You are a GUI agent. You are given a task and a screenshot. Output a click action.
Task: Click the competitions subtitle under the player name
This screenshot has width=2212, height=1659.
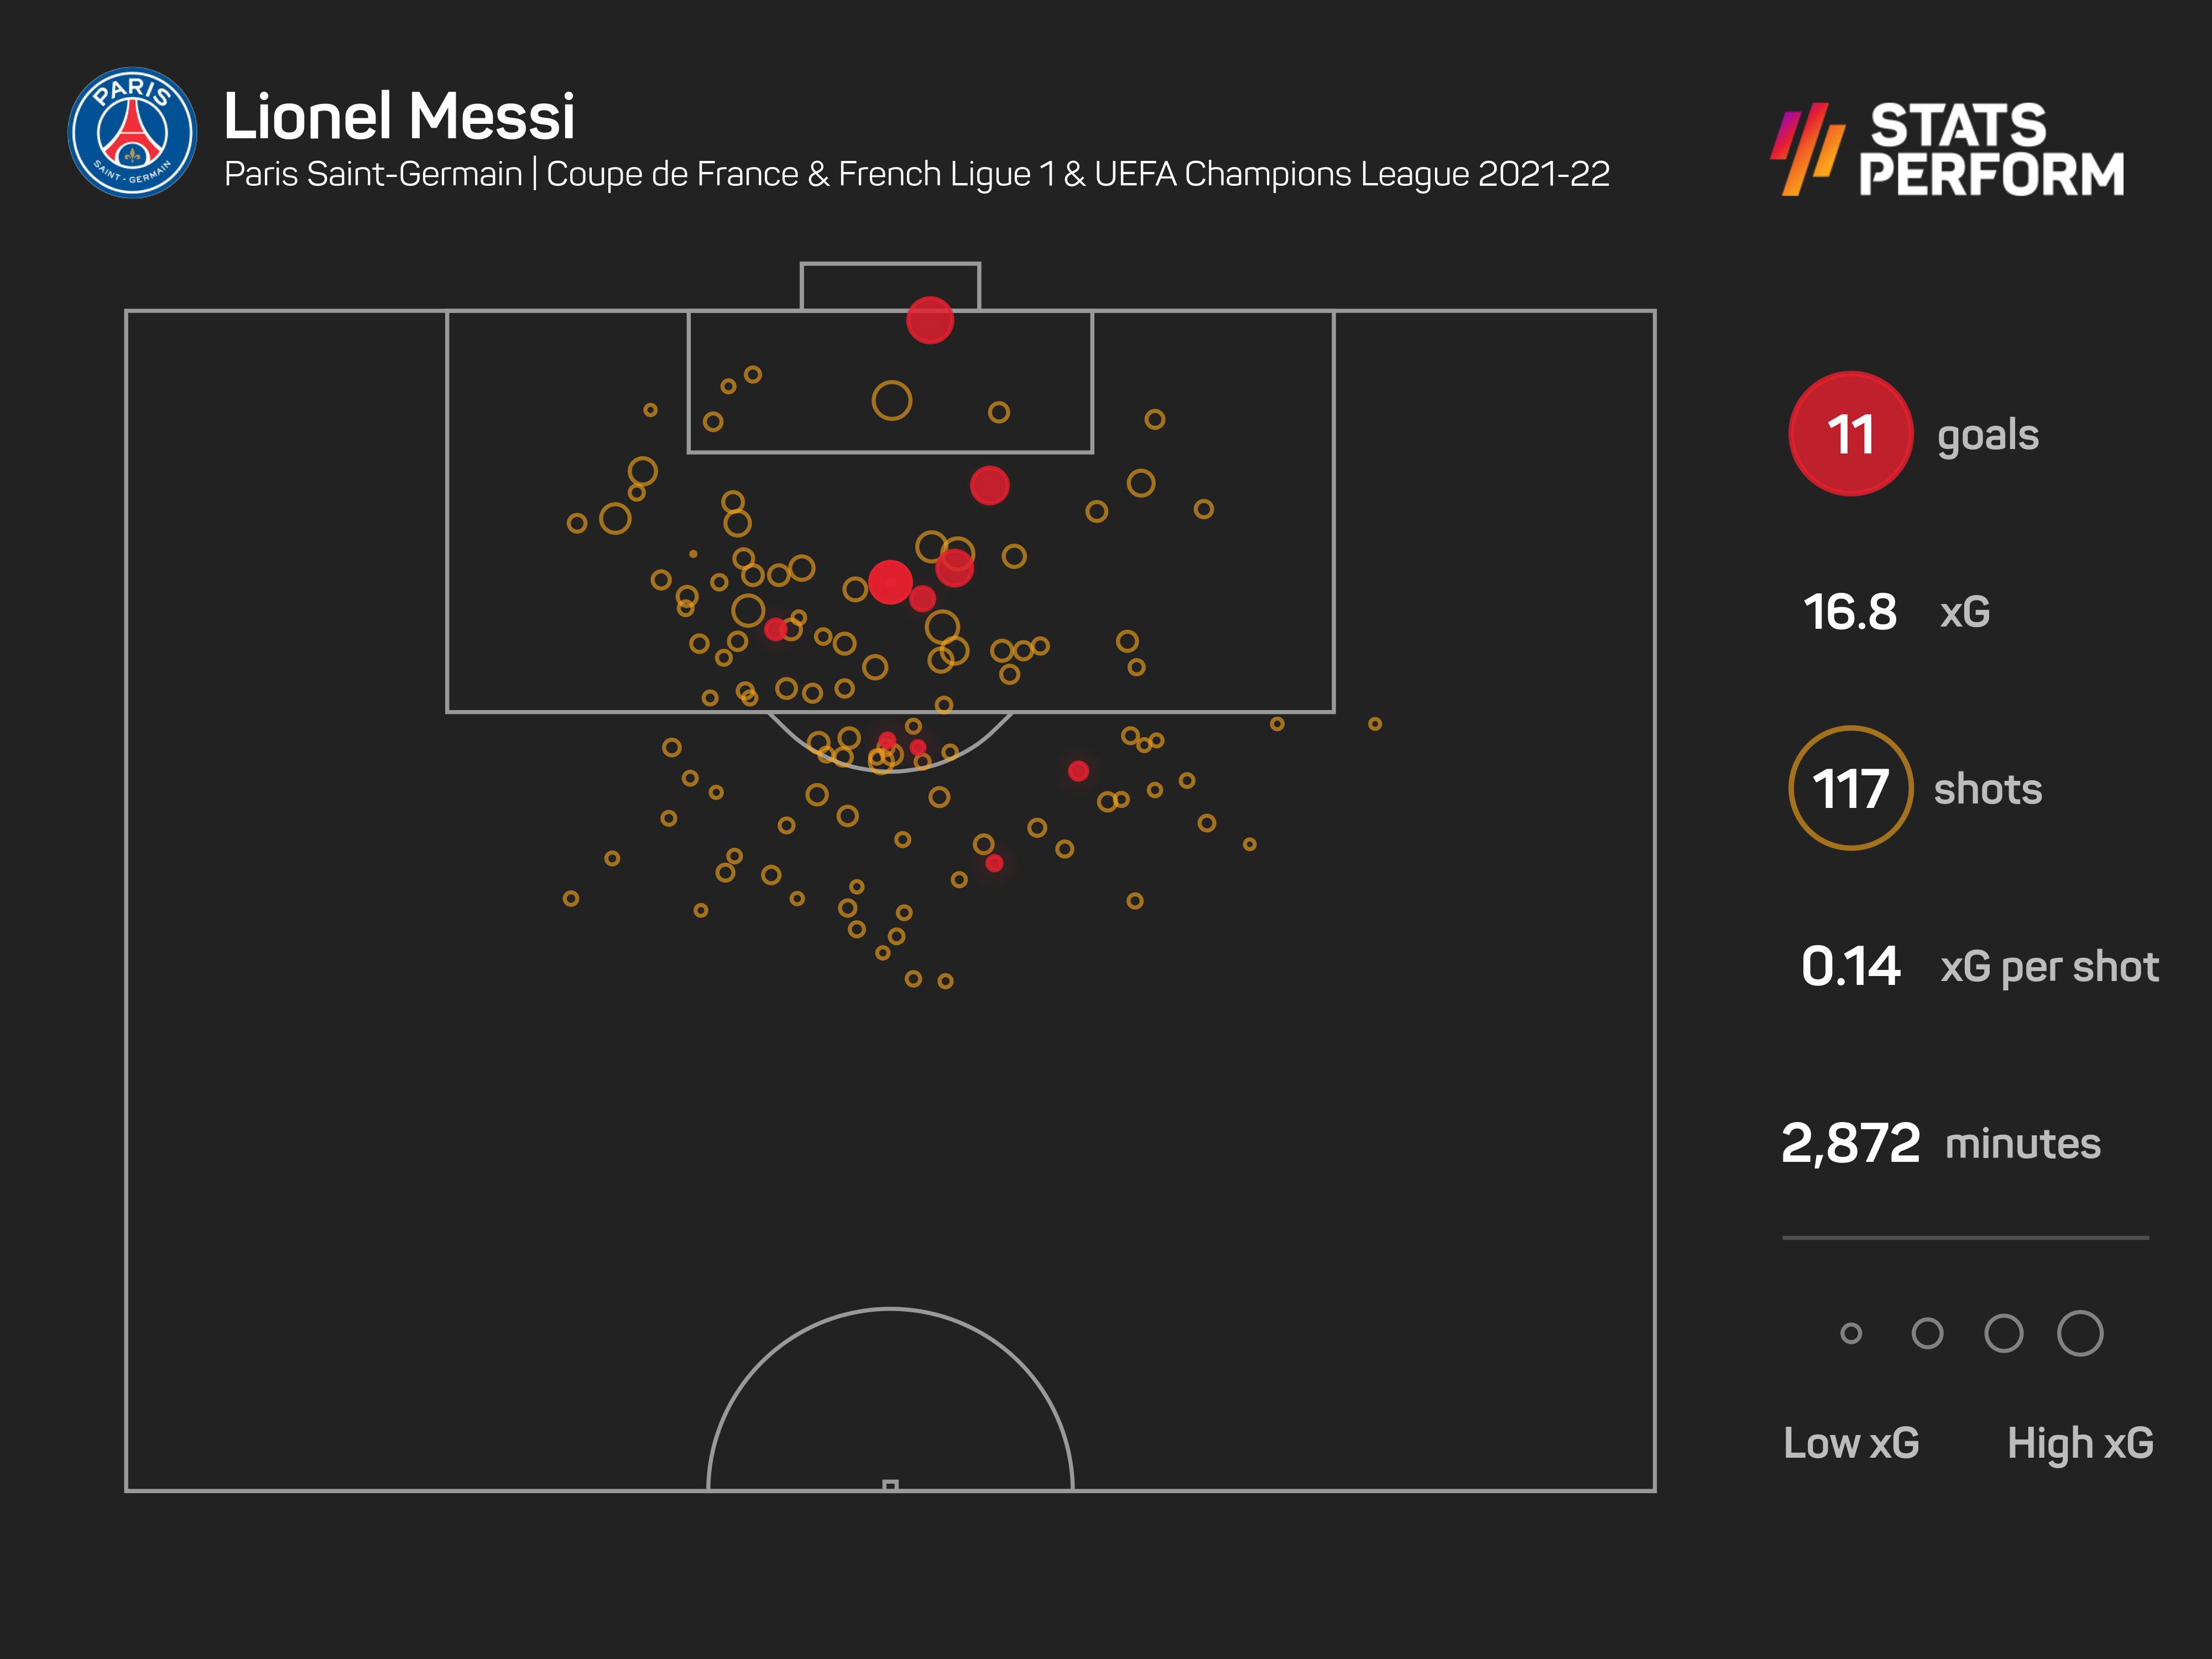[916, 174]
